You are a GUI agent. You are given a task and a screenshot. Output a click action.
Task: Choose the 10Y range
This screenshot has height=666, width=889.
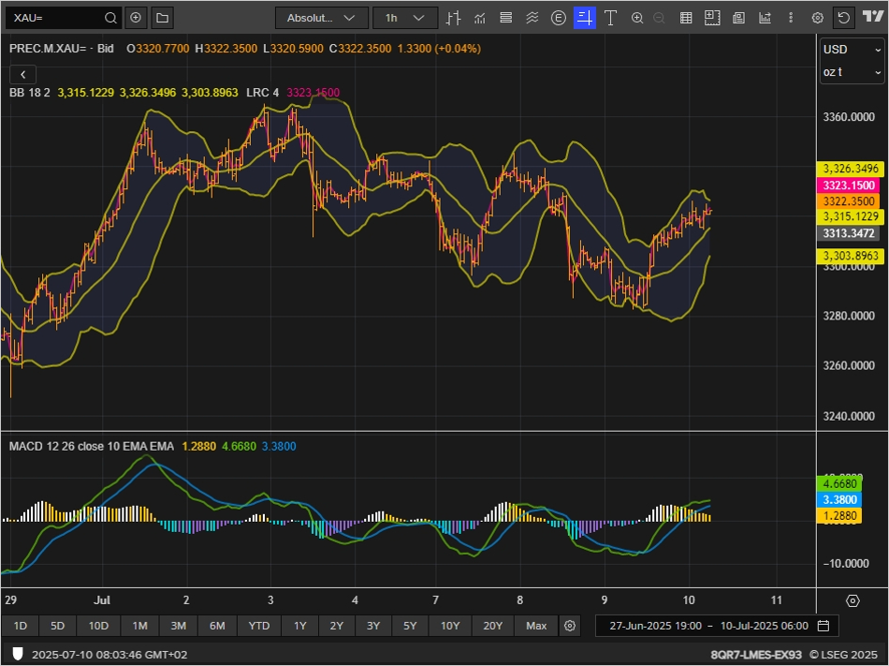tap(450, 626)
